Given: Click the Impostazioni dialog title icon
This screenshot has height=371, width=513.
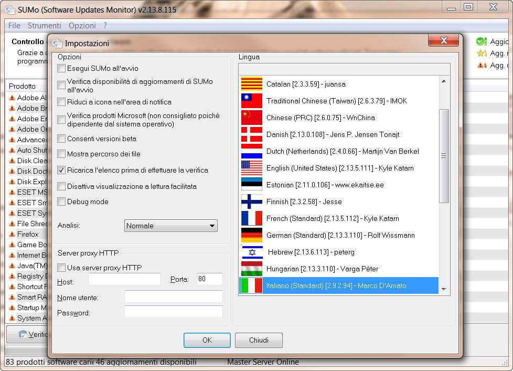Looking at the screenshot, I should coord(57,43).
